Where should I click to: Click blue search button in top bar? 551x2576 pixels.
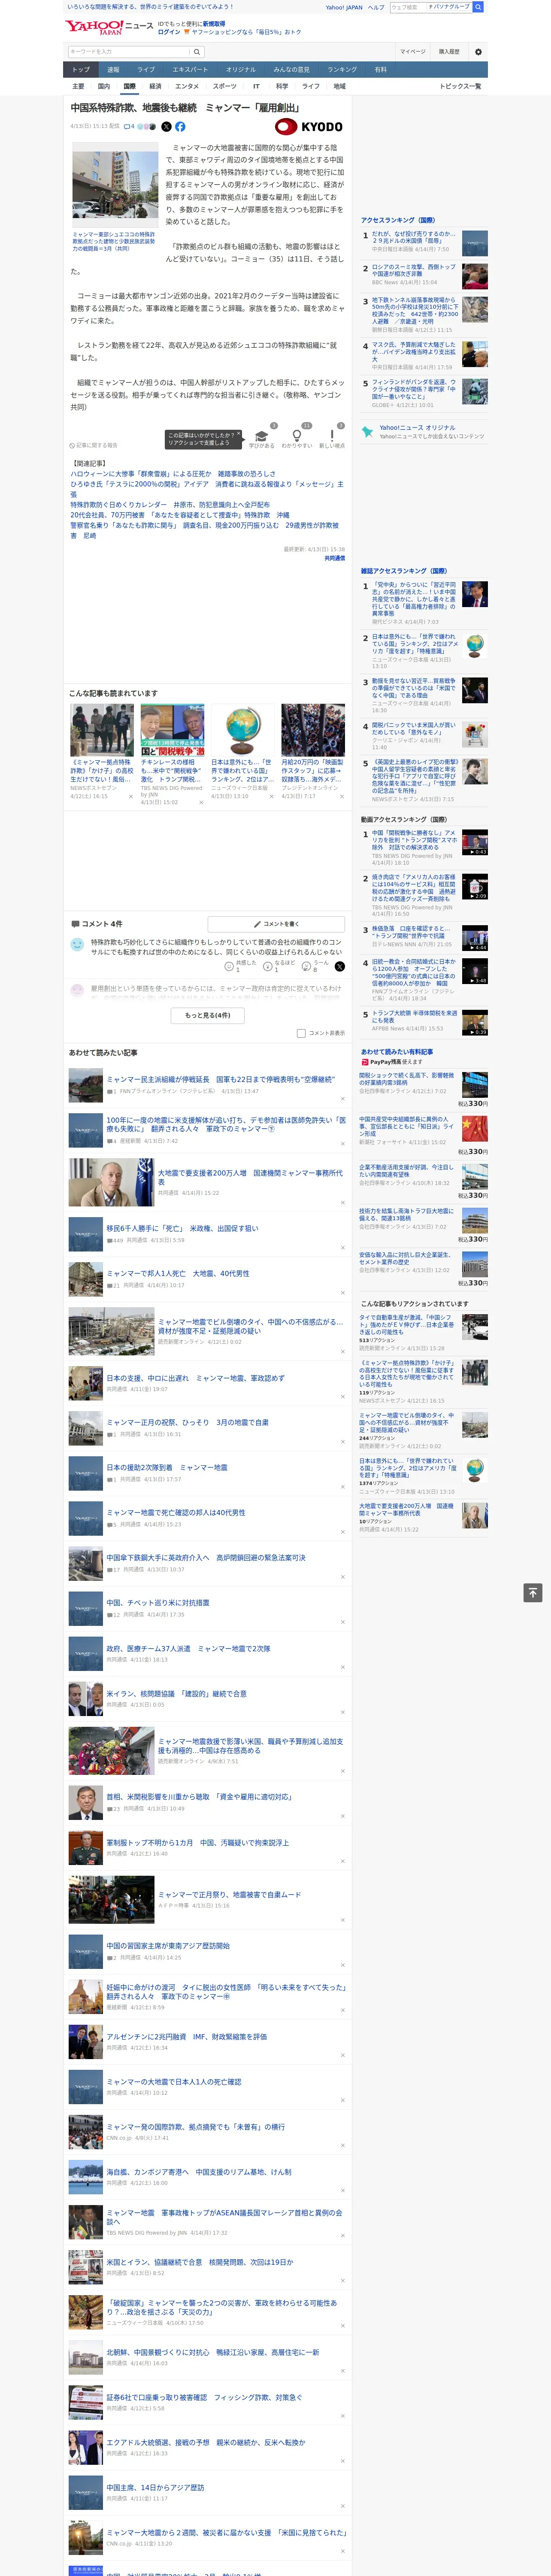pyautogui.click(x=478, y=7)
